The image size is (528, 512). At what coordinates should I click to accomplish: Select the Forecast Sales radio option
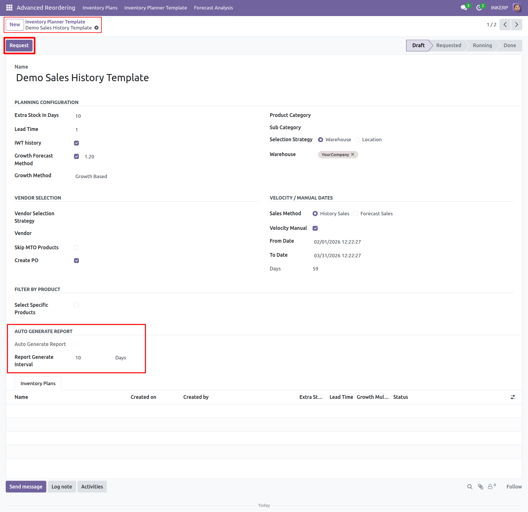[355, 214]
